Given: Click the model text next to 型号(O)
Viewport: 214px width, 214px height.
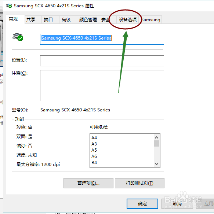Looking at the screenshot, I should pyautogui.click(x=75, y=110).
